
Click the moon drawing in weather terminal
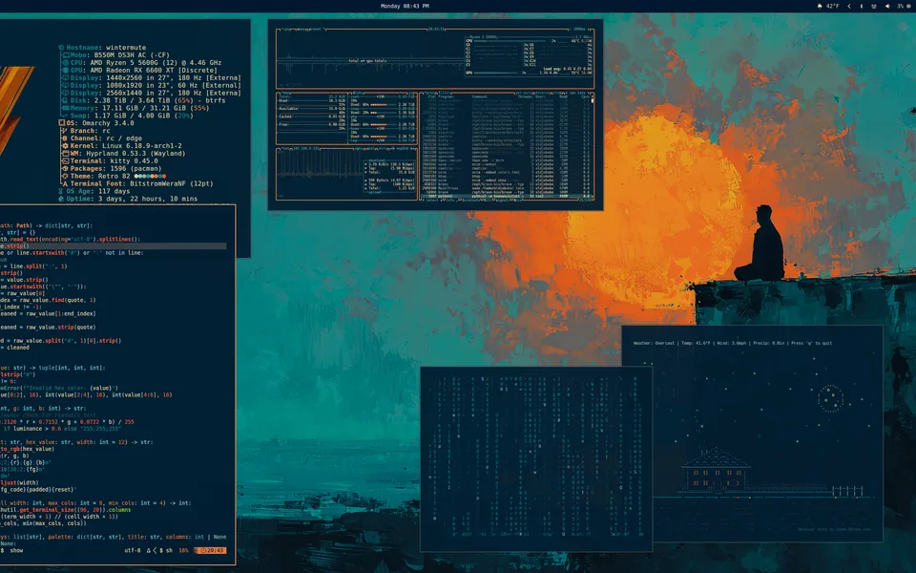click(x=830, y=398)
